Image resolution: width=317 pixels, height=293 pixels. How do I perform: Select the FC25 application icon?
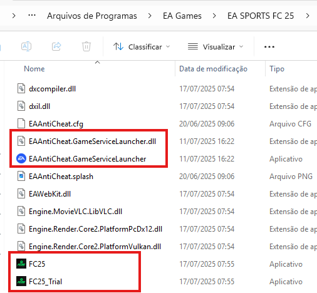21,264
